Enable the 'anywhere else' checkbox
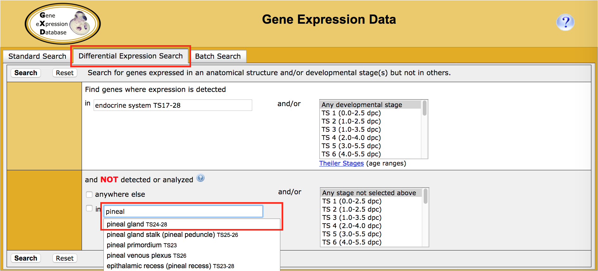The width and height of the screenshot is (598, 271). click(89, 195)
